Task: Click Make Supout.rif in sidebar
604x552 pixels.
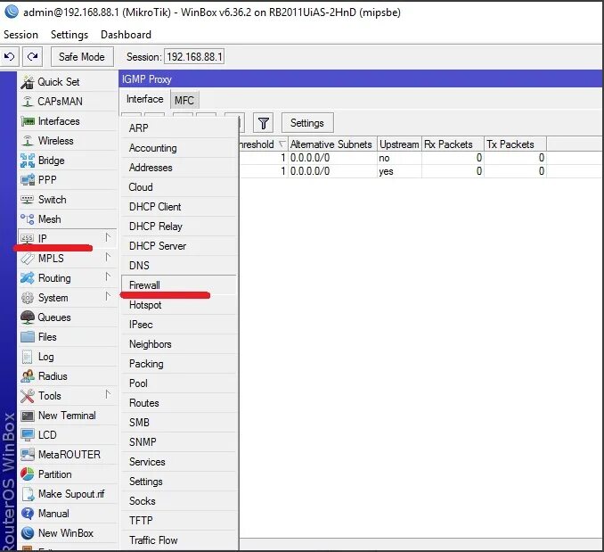Action: point(68,494)
